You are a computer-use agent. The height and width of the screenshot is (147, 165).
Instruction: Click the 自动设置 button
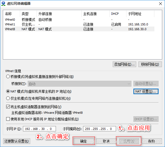point(146,84)
